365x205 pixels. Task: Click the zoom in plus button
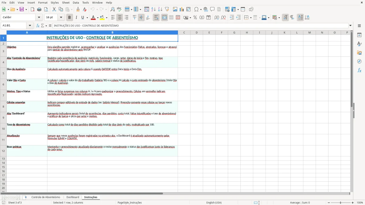click(353, 203)
